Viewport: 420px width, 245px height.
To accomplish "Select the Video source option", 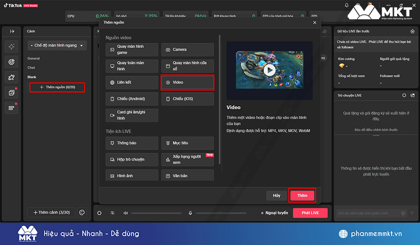I will tap(188, 82).
